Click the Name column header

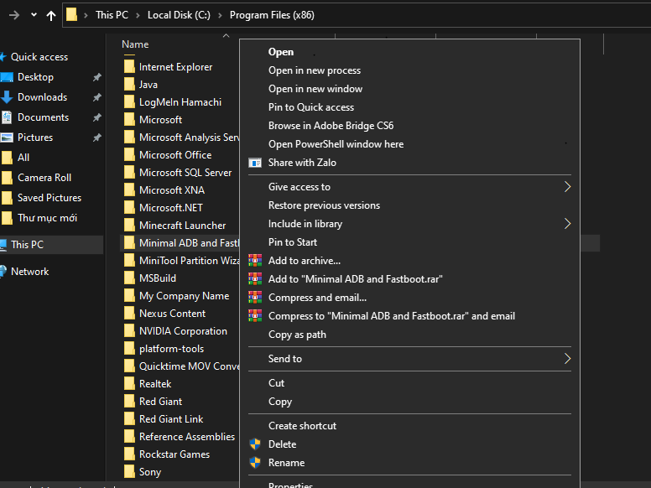tap(135, 44)
